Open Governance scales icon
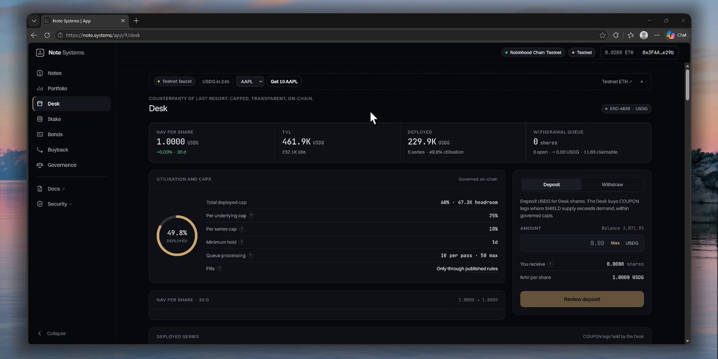This screenshot has height=359, width=718. pos(40,165)
